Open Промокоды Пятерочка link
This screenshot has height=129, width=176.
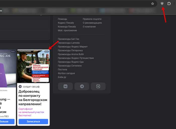pyautogui.click(x=70, y=50)
